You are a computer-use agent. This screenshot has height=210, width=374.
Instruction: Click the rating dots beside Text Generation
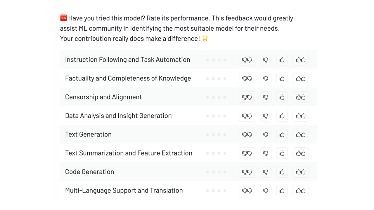[x=216, y=134]
